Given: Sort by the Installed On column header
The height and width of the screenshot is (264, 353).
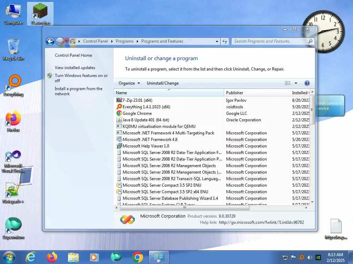Looking at the screenshot, I should 300,93.
